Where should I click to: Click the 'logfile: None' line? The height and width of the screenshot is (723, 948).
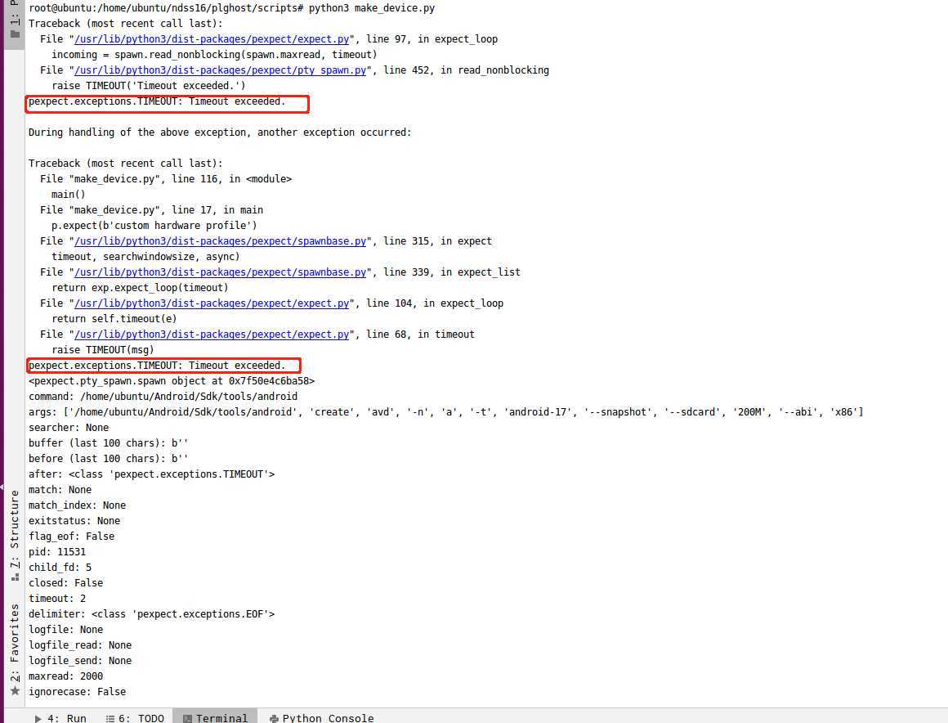pyautogui.click(x=65, y=629)
